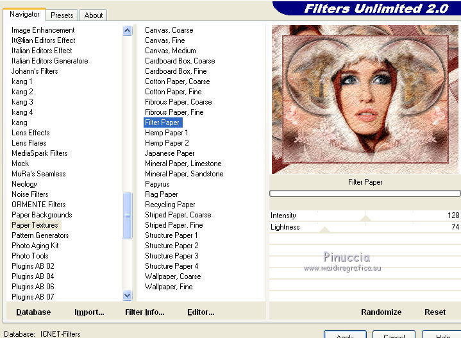The image size is (461, 338).
Task: Choose Wallpaper, Coarse filter
Action: click(173, 276)
